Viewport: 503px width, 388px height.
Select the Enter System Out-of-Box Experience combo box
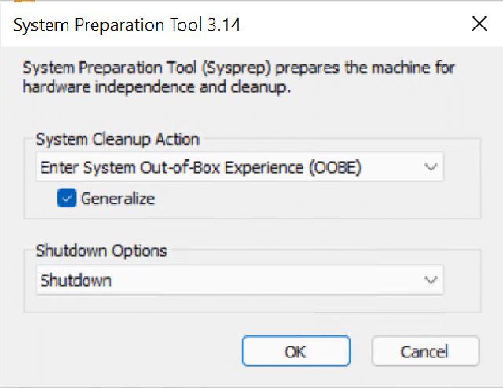click(228, 167)
